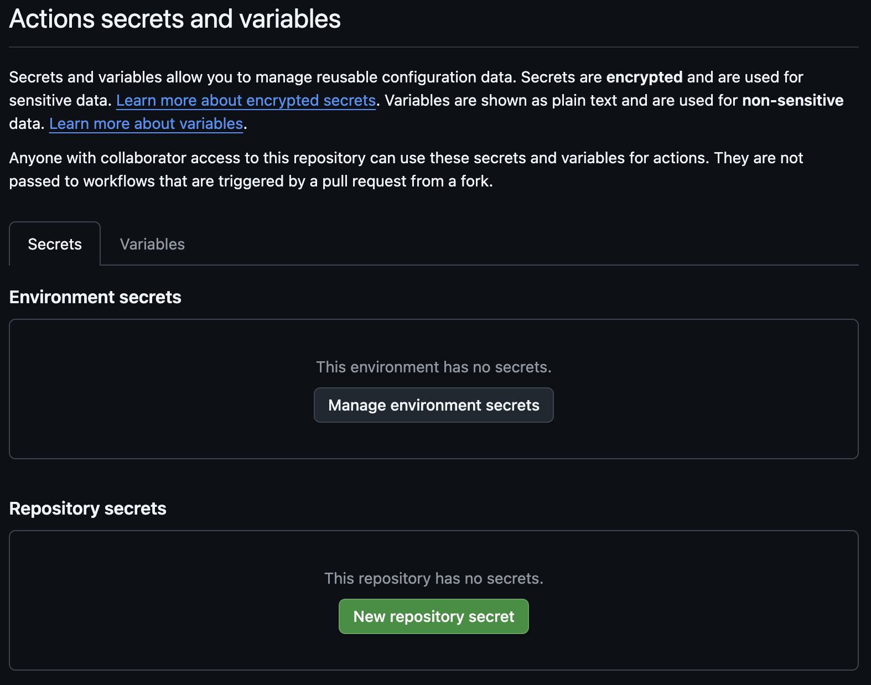Click the 'Repository secrets' section heading

tap(88, 508)
